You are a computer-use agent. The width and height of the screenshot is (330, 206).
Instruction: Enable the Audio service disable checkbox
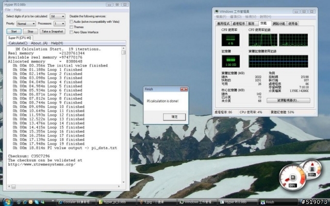[71, 22]
